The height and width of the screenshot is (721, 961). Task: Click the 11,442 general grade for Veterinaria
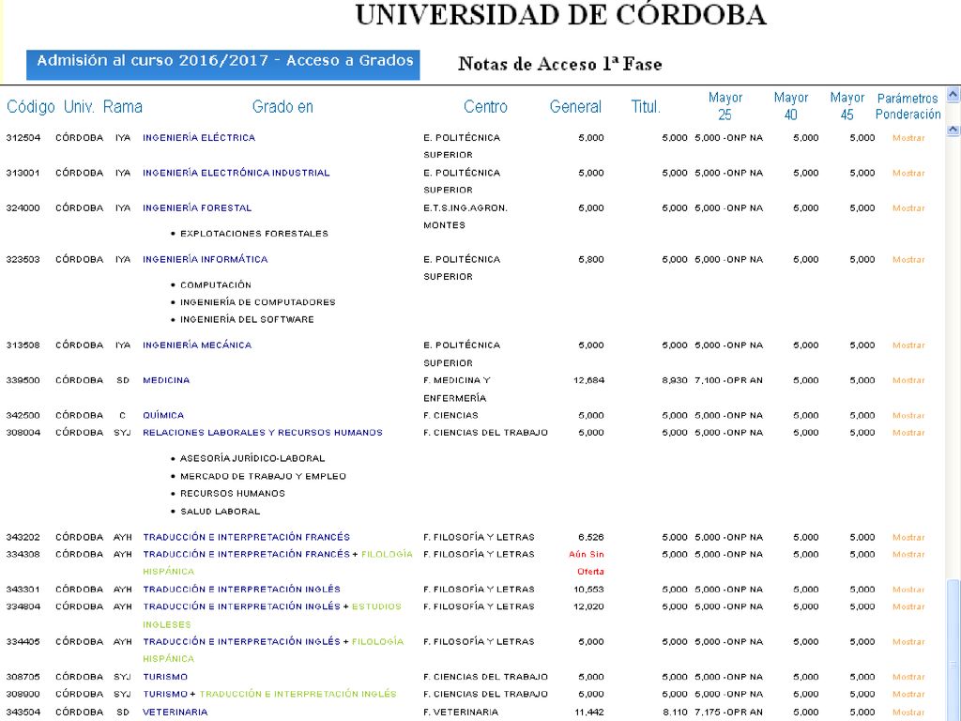click(589, 712)
